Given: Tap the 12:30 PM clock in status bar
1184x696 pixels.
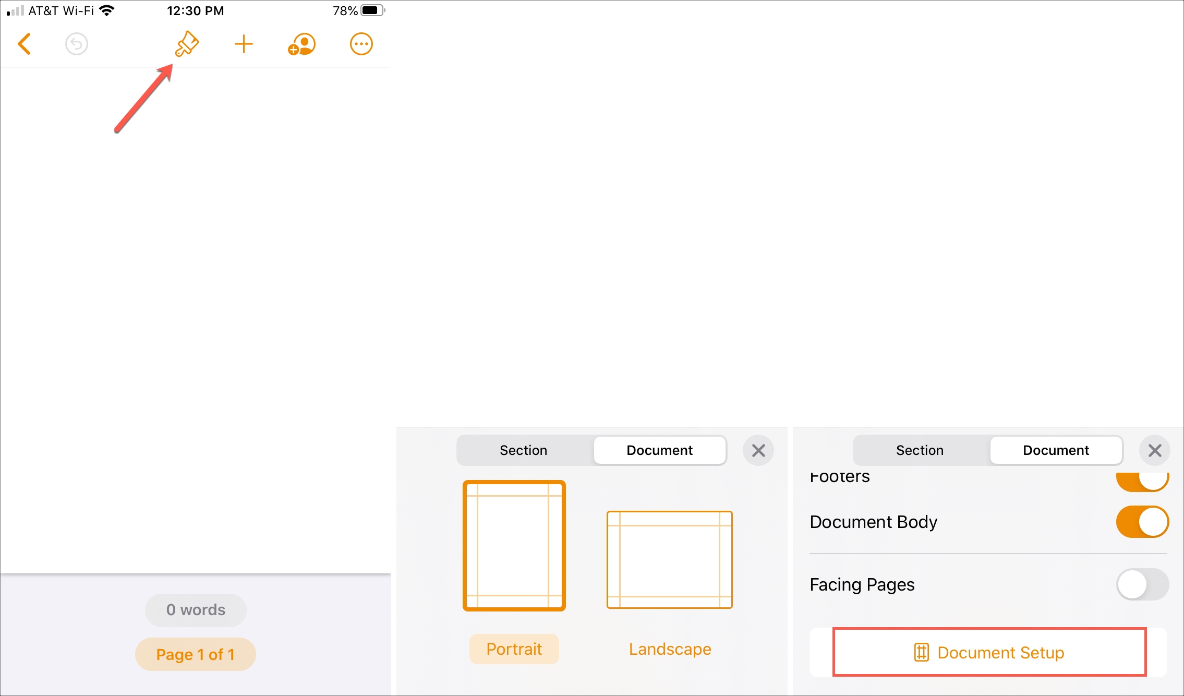Looking at the screenshot, I should tap(196, 10).
